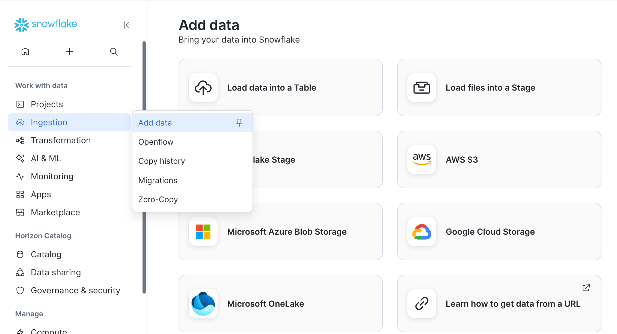This screenshot has height=334, width=617.
Task: Click the 'Add data' page title
Action: [209, 25]
